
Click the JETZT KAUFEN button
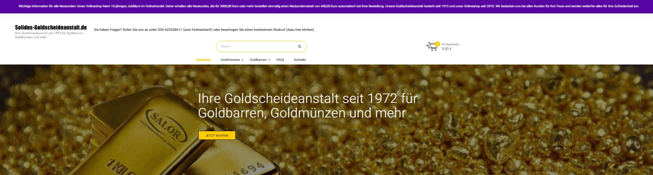pyautogui.click(x=217, y=135)
